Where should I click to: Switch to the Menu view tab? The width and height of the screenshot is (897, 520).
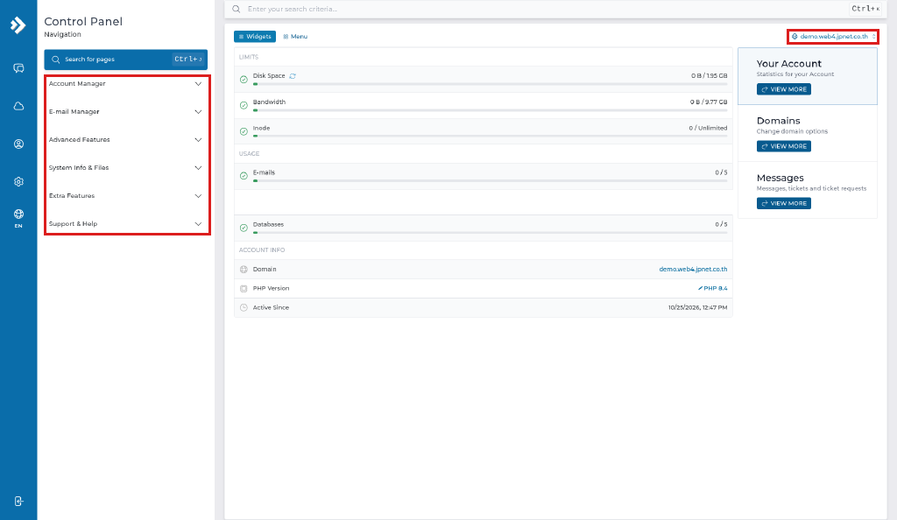(x=295, y=37)
